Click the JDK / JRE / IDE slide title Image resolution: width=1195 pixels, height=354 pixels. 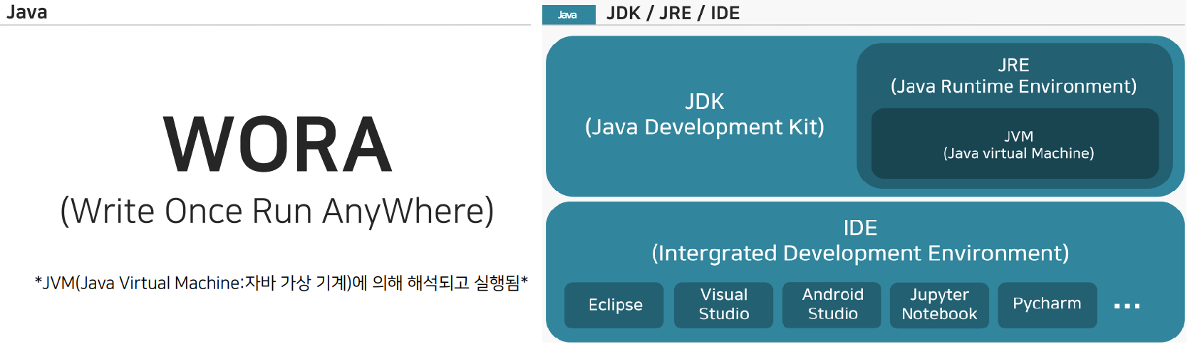point(673,14)
